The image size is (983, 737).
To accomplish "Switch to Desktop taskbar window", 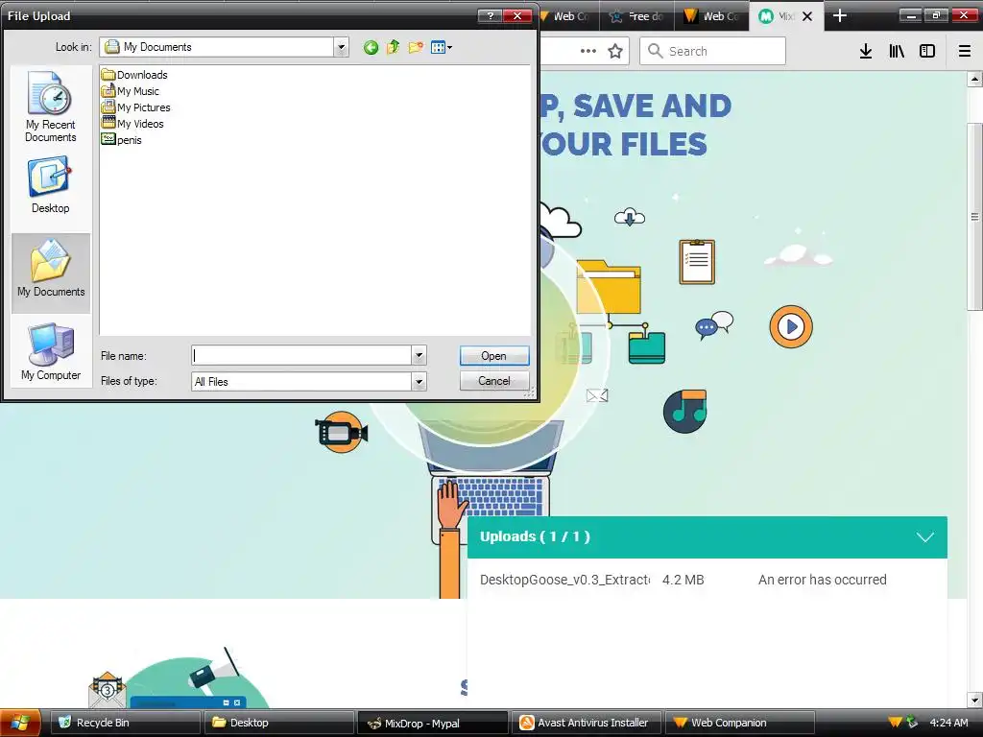I will pos(278,723).
